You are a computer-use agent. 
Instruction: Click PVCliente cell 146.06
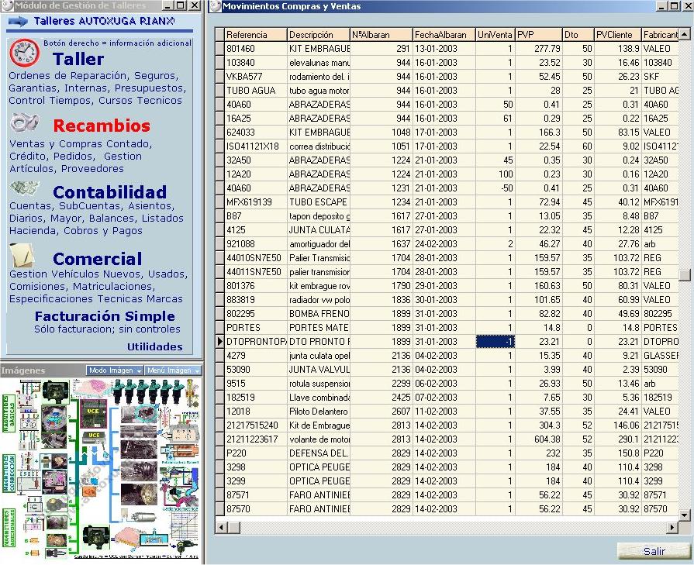click(618, 425)
